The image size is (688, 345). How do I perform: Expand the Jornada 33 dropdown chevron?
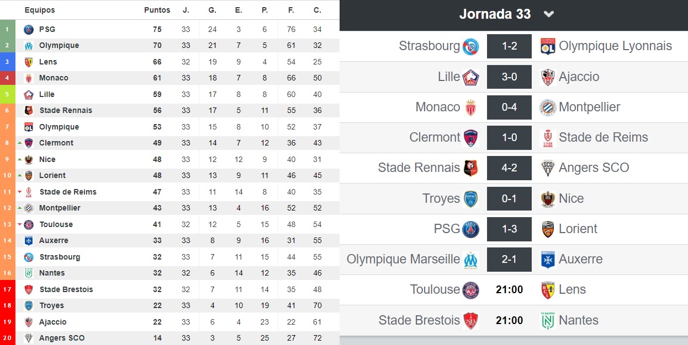coord(548,14)
